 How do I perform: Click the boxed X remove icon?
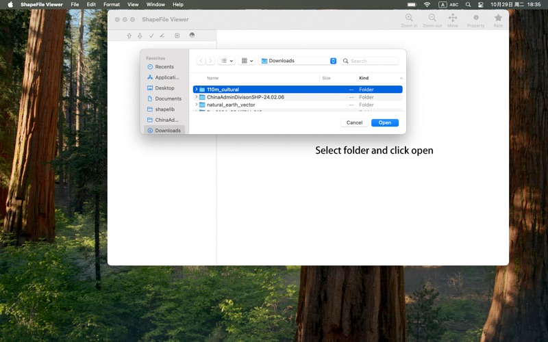tap(177, 36)
